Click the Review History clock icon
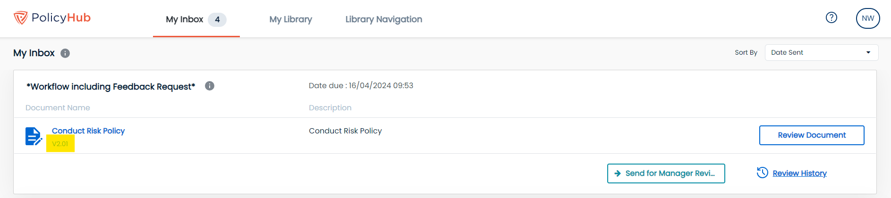 point(762,173)
